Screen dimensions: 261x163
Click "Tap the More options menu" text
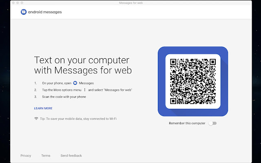tap(62, 90)
